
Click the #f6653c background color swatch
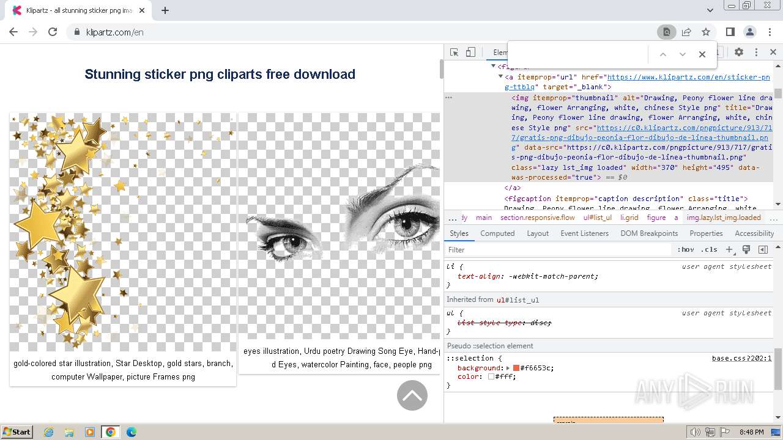point(516,368)
